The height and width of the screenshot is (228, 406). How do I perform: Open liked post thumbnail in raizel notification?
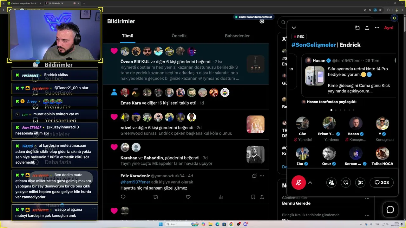pos(255,124)
